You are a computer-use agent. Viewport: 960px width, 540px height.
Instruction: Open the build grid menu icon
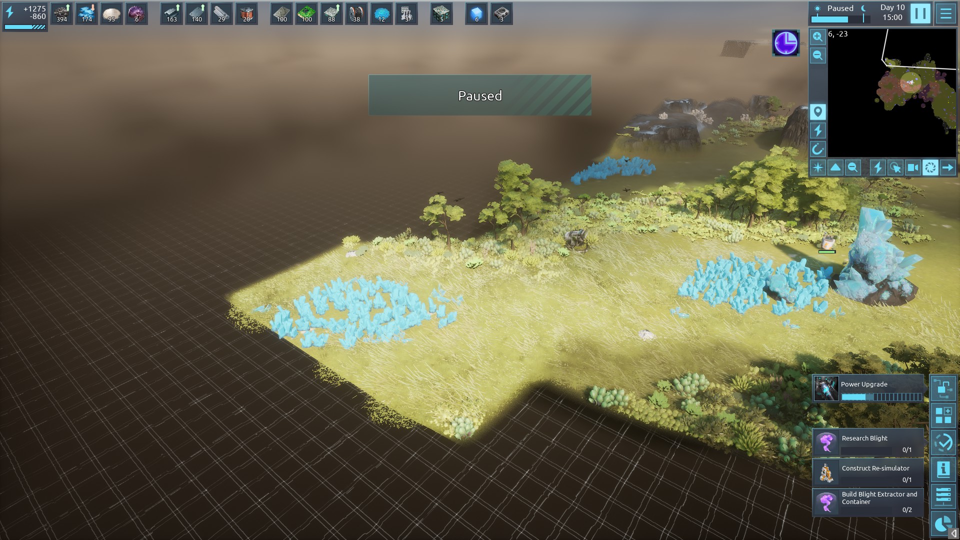tap(943, 415)
